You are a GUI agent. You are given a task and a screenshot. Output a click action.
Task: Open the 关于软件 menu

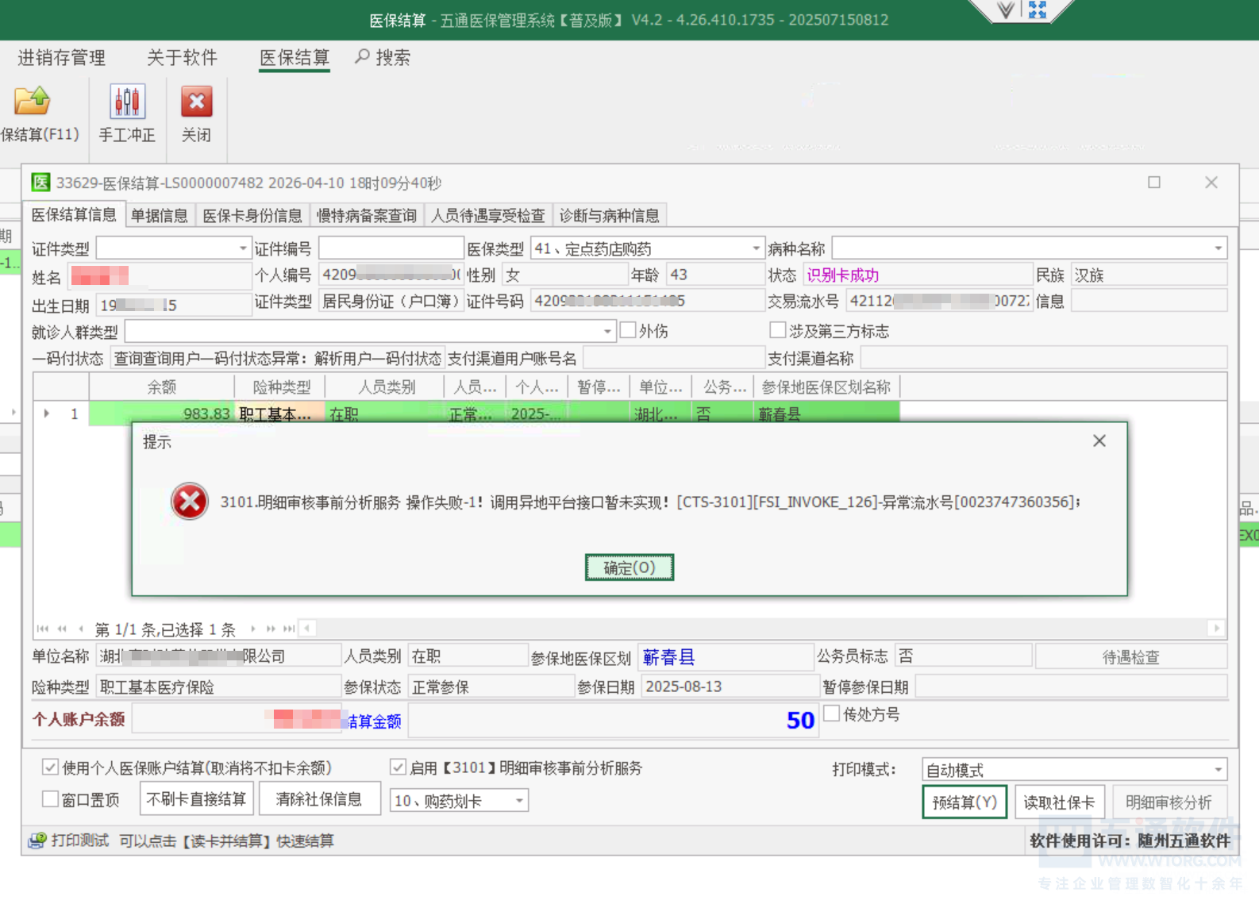182,58
